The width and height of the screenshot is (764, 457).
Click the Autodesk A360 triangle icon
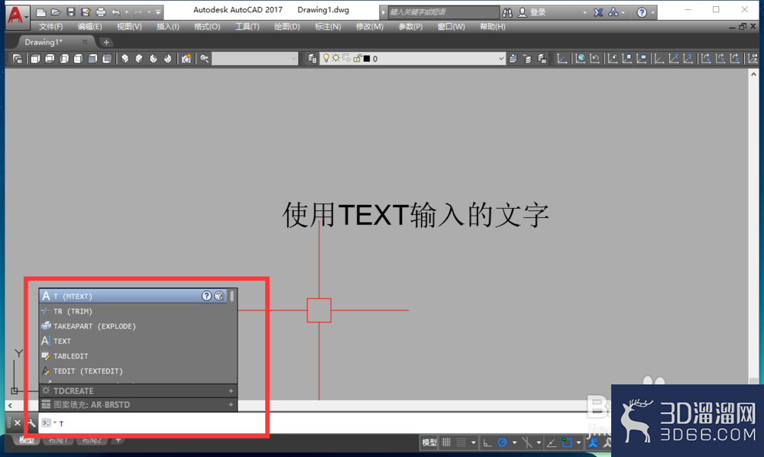pos(613,12)
